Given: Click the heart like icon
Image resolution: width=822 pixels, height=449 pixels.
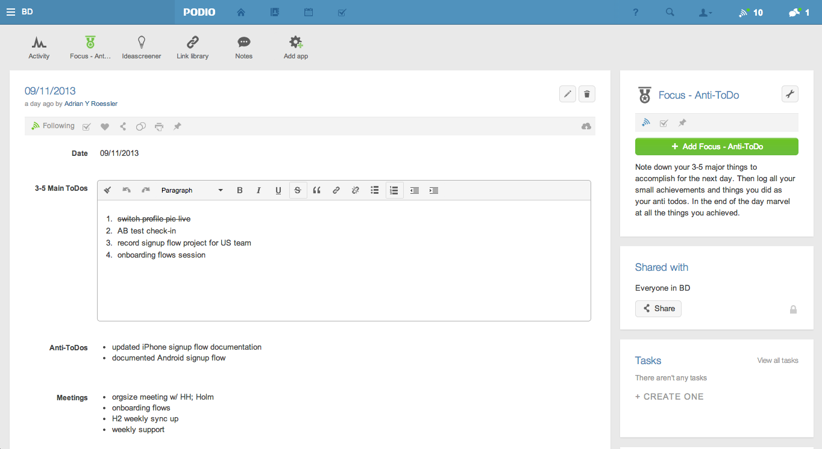Looking at the screenshot, I should point(105,126).
